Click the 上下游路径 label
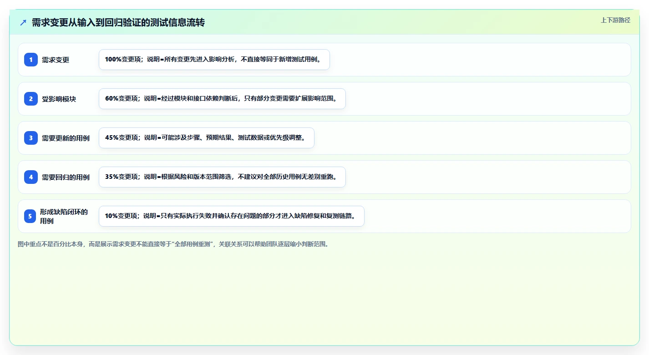Image resolution: width=649 pixels, height=355 pixels. click(615, 20)
